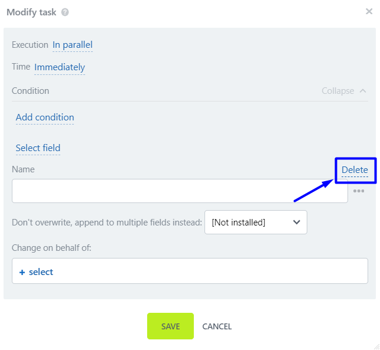This screenshot has width=380, height=350.
Task: Open the [Not installed] dropdown
Action: [x=255, y=223]
